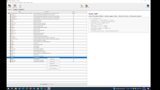The image size is (160, 90).
Task: Open the Help menu
Action: click(x=31, y=2)
